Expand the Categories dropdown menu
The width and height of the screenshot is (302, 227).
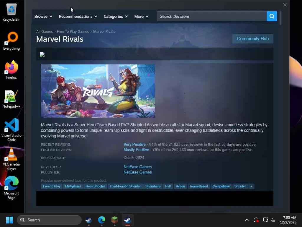pyautogui.click(x=116, y=17)
